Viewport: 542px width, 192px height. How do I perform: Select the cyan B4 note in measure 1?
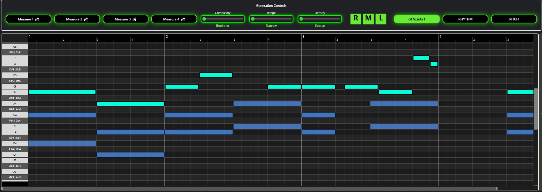point(62,92)
